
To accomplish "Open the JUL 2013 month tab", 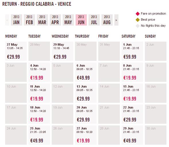I will [x=94, y=20].
